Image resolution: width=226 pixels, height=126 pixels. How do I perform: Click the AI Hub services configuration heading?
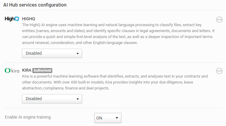coord(35,5)
